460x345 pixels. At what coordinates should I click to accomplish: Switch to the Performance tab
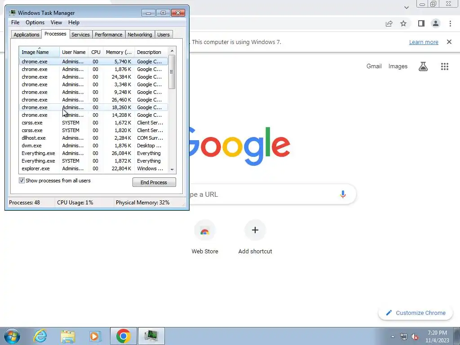tap(108, 35)
